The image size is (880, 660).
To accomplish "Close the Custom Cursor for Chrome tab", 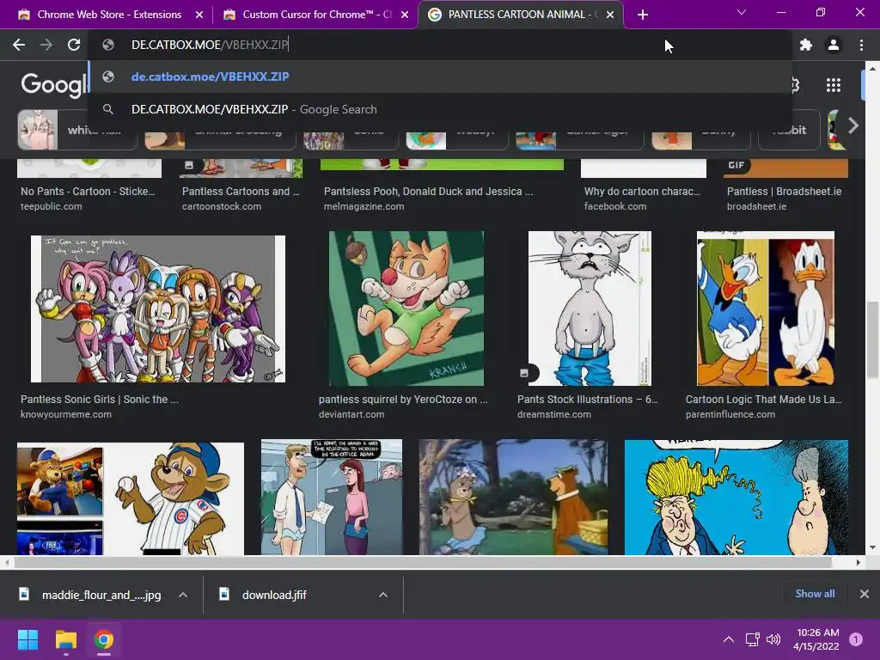I will (x=405, y=15).
